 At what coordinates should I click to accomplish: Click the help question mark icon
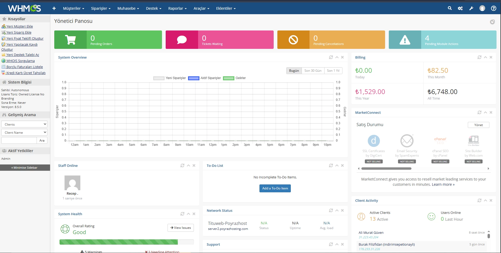(x=493, y=8)
